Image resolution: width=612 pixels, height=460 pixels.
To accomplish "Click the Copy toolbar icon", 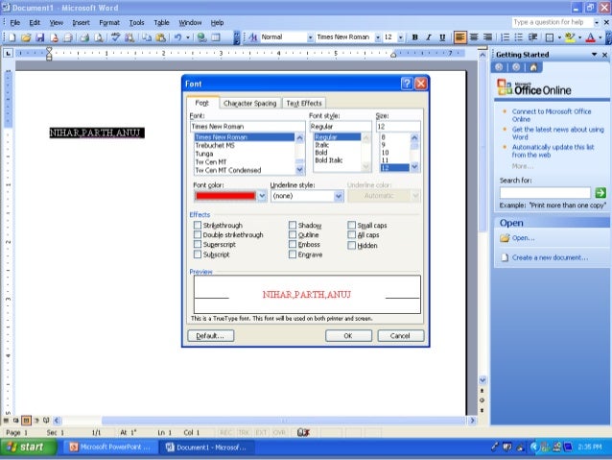I will (x=147, y=37).
